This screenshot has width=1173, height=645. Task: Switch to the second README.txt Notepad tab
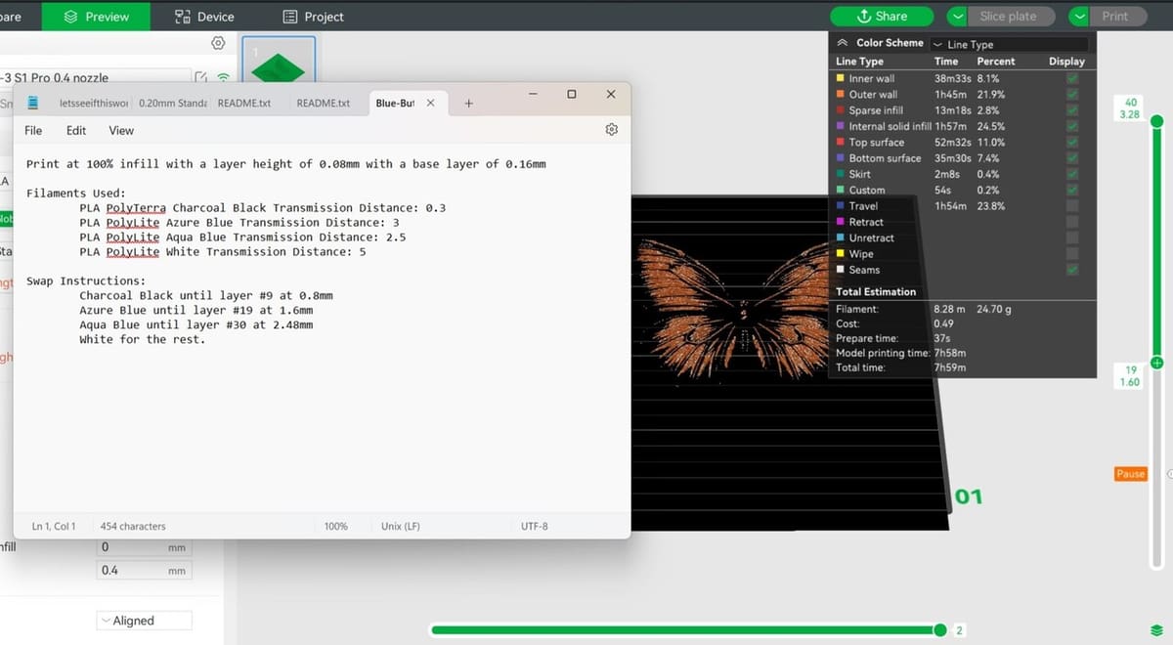click(x=324, y=103)
